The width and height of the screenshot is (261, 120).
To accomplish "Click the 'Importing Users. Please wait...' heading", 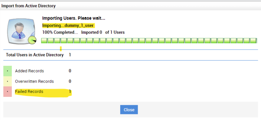I will tap(74, 18).
